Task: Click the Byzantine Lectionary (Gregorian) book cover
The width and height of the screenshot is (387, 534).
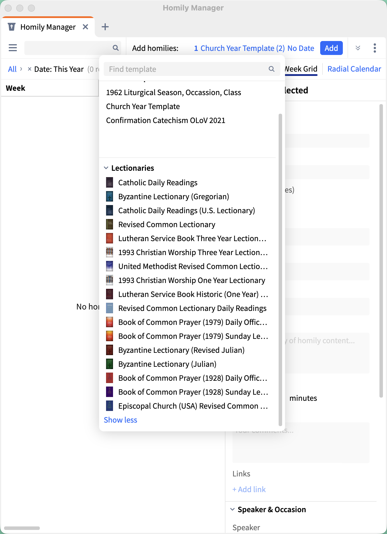Action: click(x=110, y=196)
